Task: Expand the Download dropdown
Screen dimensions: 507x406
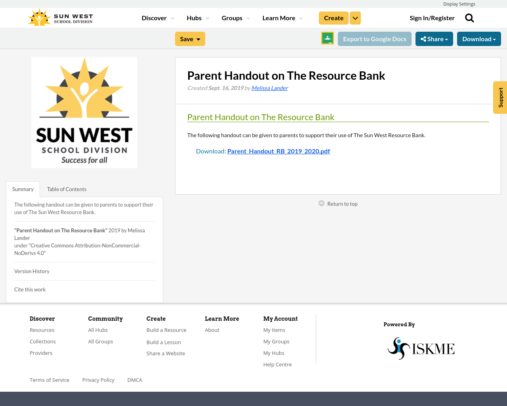Action: 479,38
